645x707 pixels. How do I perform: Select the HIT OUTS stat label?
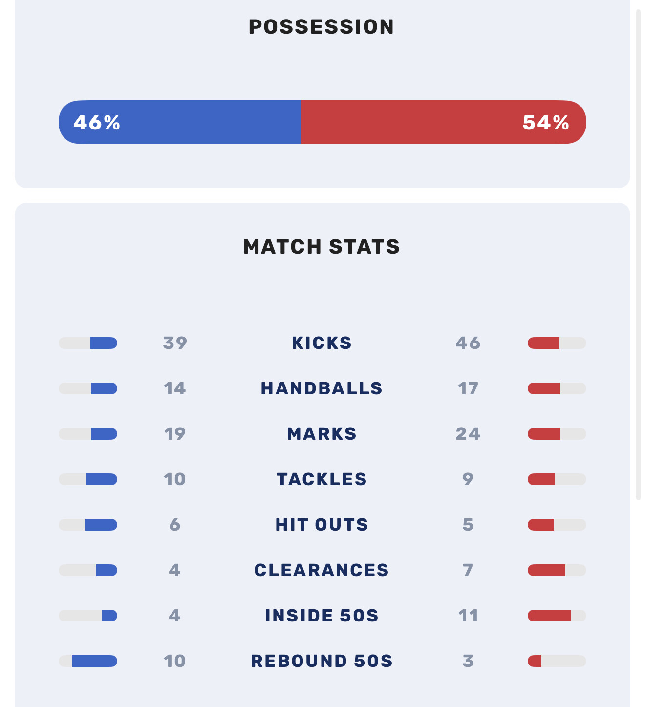pos(322,525)
